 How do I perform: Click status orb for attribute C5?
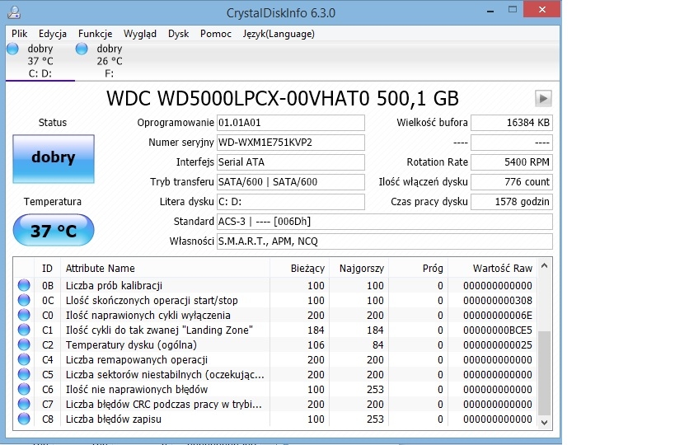tap(24, 374)
